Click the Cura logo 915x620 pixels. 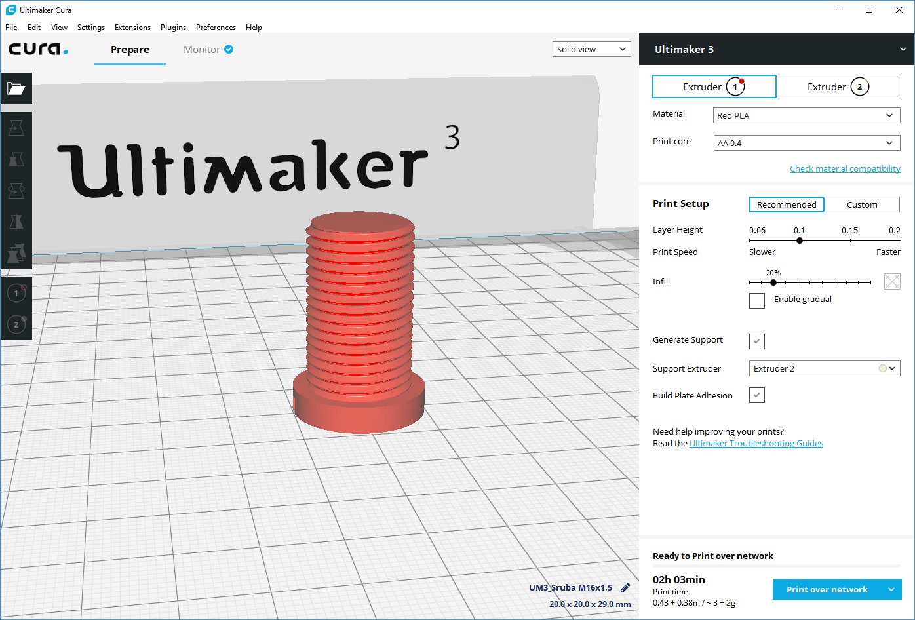click(x=38, y=49)
